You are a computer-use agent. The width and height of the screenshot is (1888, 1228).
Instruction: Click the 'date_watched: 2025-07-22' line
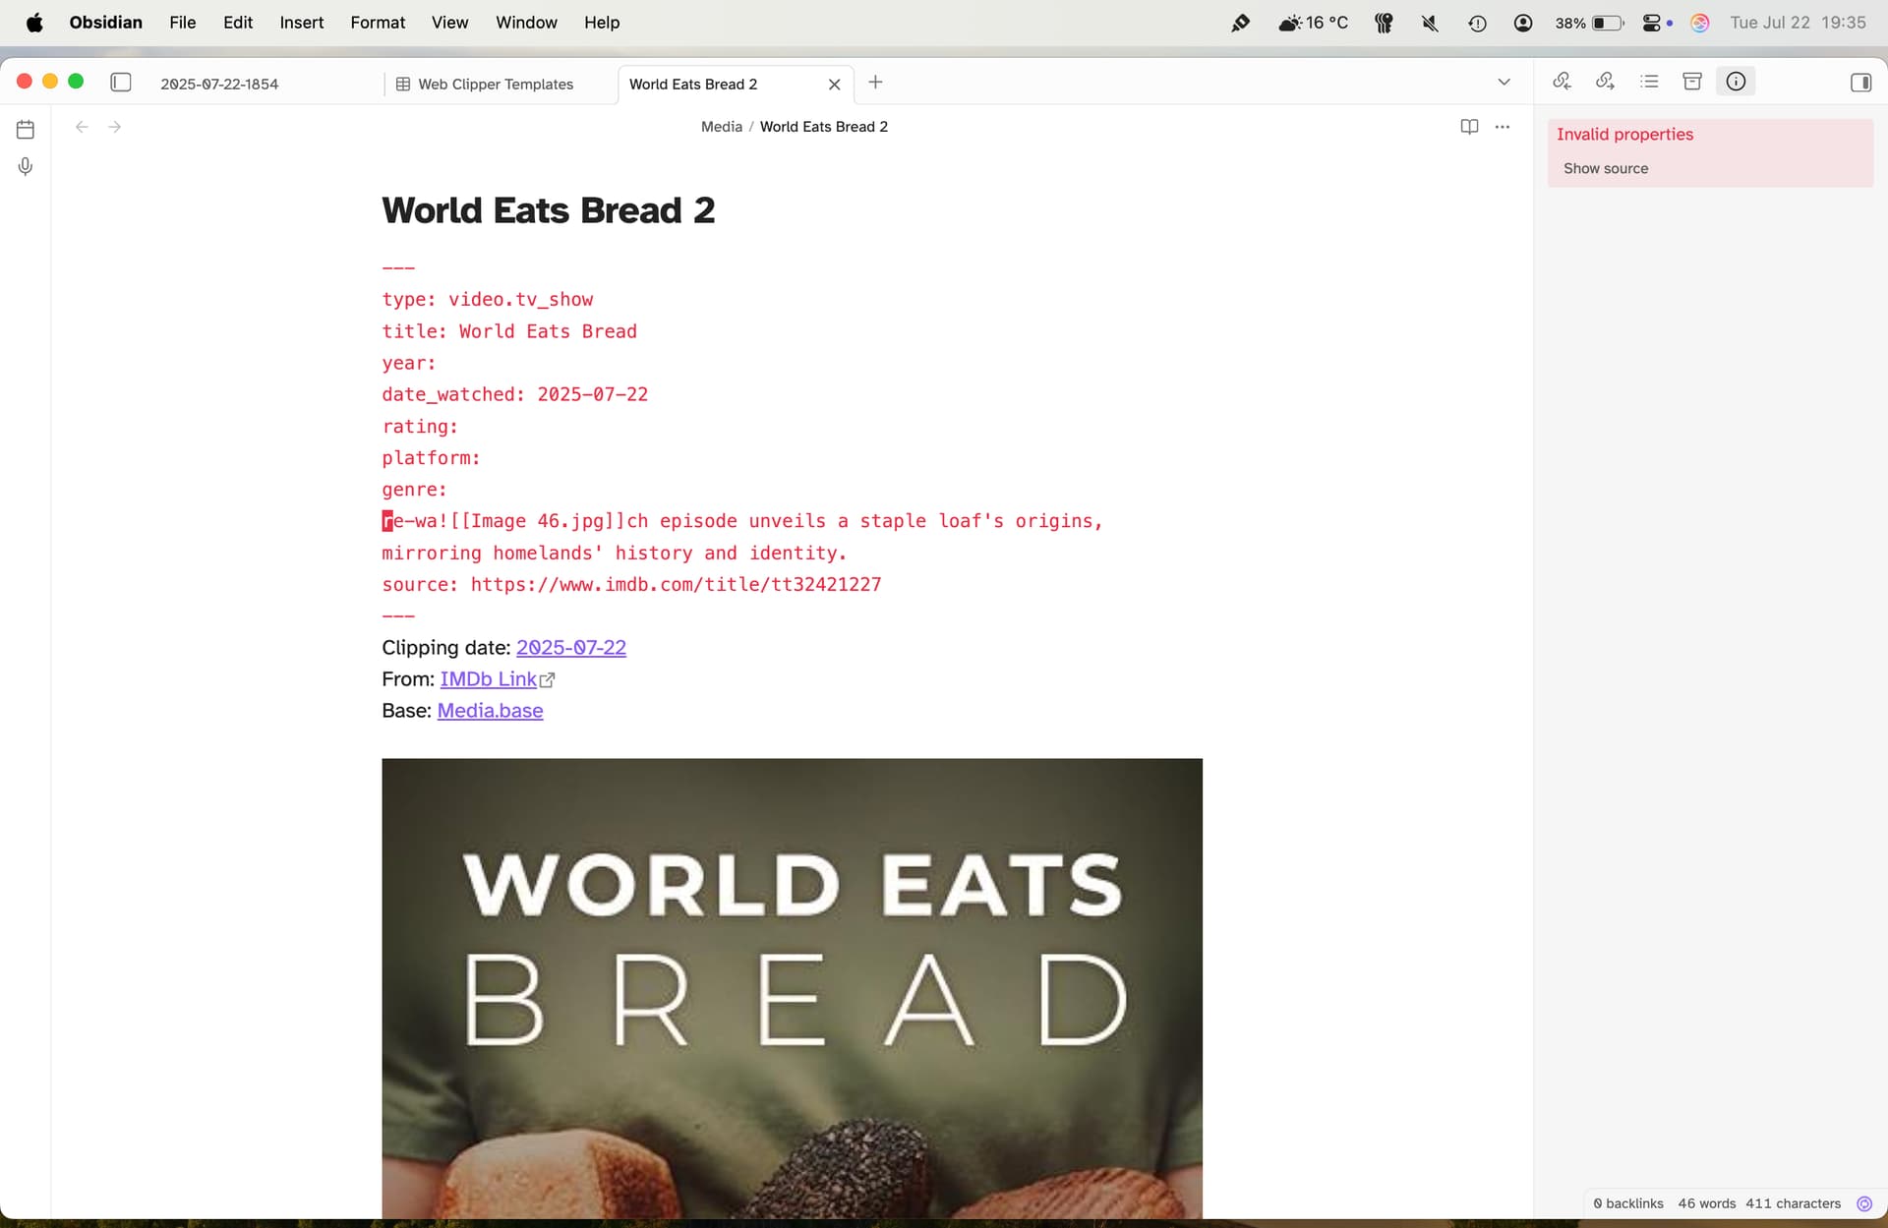pyautogui.click(x=515, y=394)
